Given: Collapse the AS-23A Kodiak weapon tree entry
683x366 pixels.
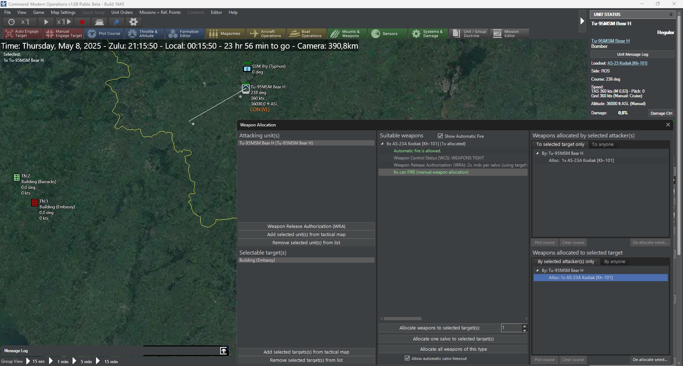Looking at the screenshot, I should click(x=382, y=144).
